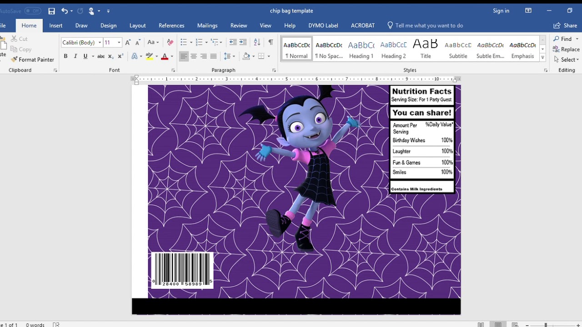The width and height of the screenshot is (582, 327).
Task: Toggle Italic formatting
Action: click(75, 56)
